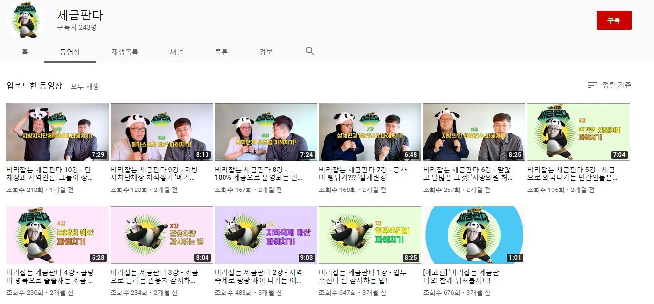
Task: Open the 7강 설계변경 video thumbnail
Action: click(370, 132)
